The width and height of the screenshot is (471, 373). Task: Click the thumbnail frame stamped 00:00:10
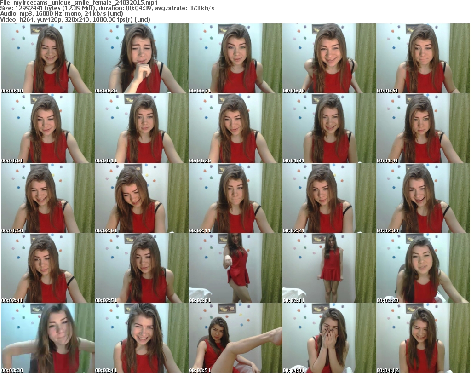[x=48, y=58]
